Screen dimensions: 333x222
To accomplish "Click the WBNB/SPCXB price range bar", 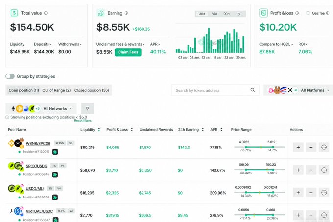I will [x=260, y=147].
